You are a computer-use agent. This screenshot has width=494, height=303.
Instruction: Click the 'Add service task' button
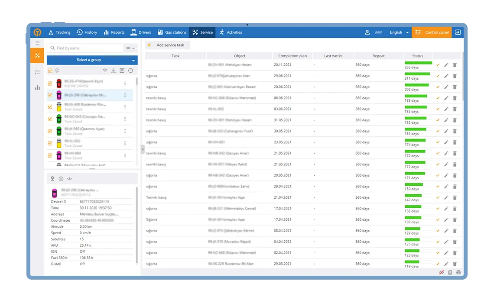pos(167,45)
